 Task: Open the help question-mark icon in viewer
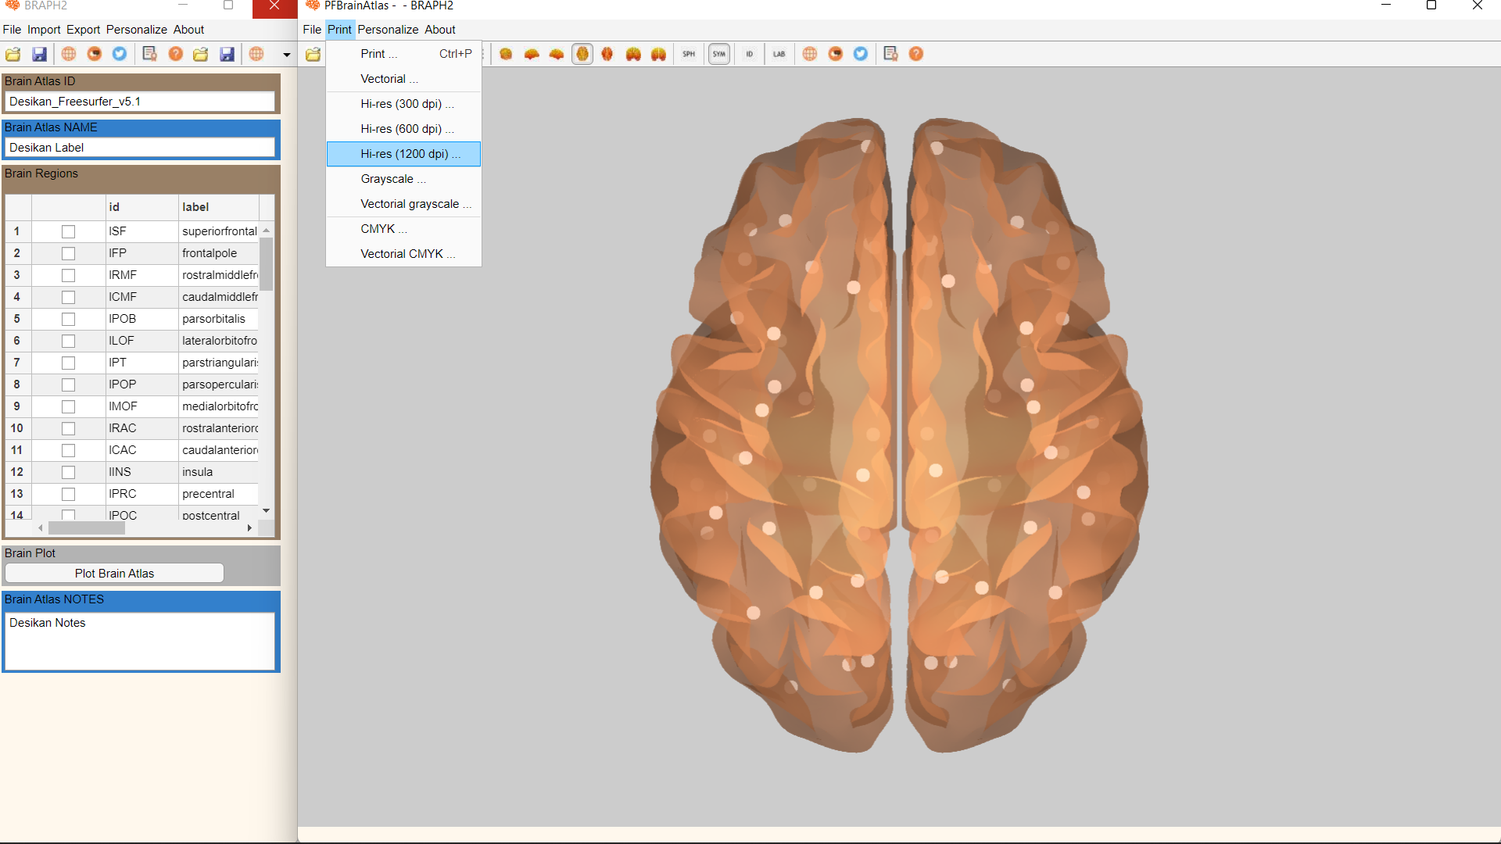click(x=915, y=54)
